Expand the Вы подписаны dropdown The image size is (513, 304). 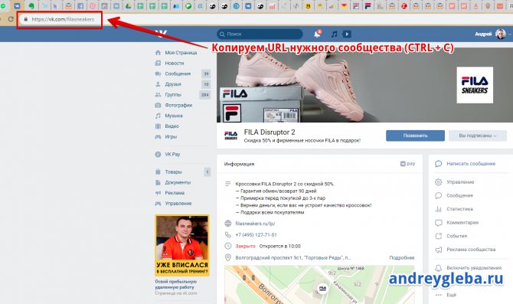(478, 136)
